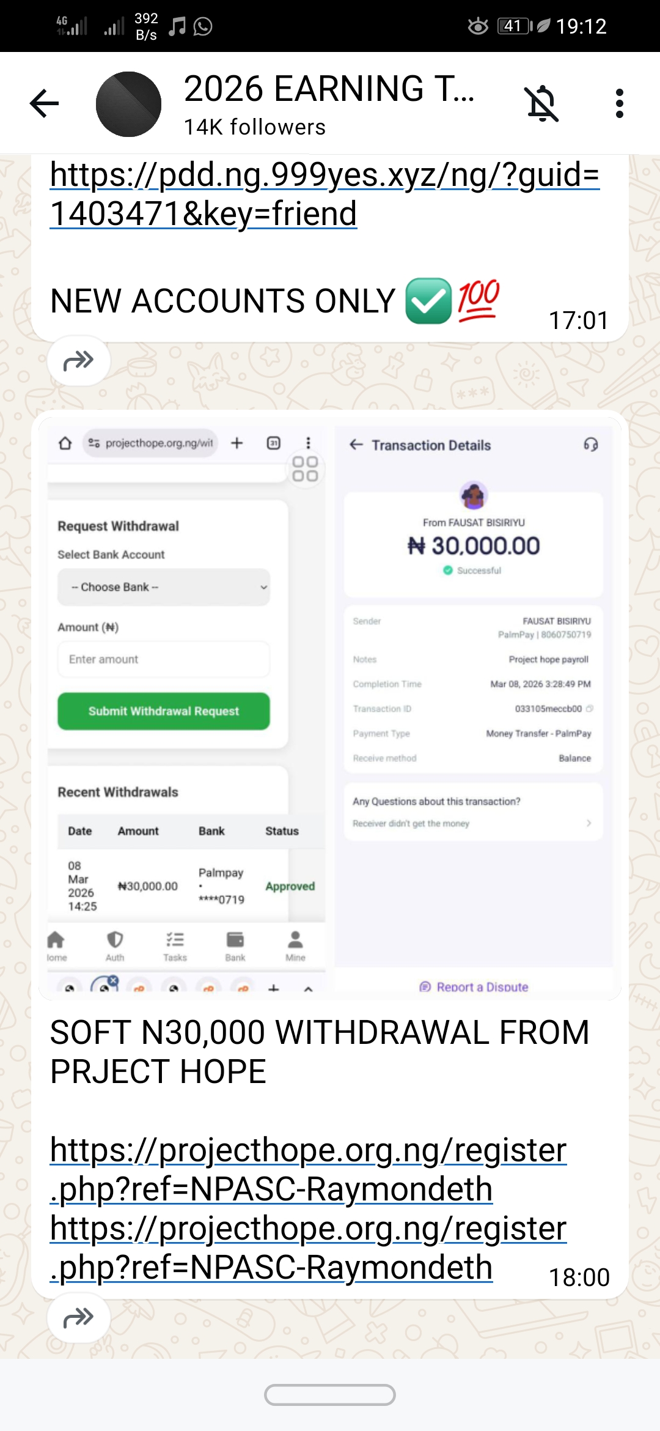Toggle the muted notifications bell
The width and height of the screenshot is (660, 1431).
541,103
